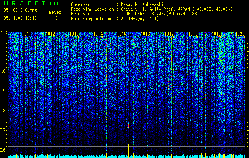
Task: Click the 0.9 frequency axis label
Action: [3, 91]
